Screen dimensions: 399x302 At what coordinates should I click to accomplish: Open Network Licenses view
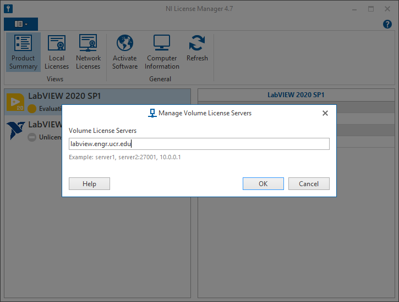[x=88, y=53]
